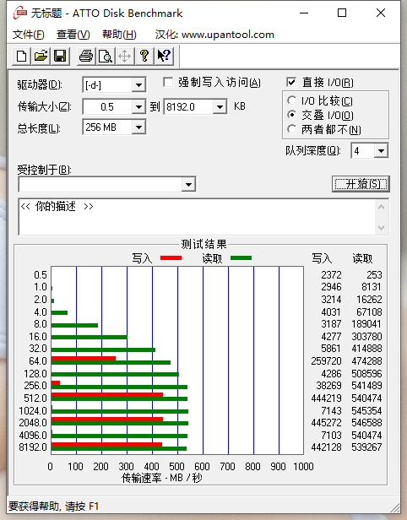Viewport: 407px width, 520px height.
Task: Click the 128.0 row label in chart
Action: [x=35, y=374]
